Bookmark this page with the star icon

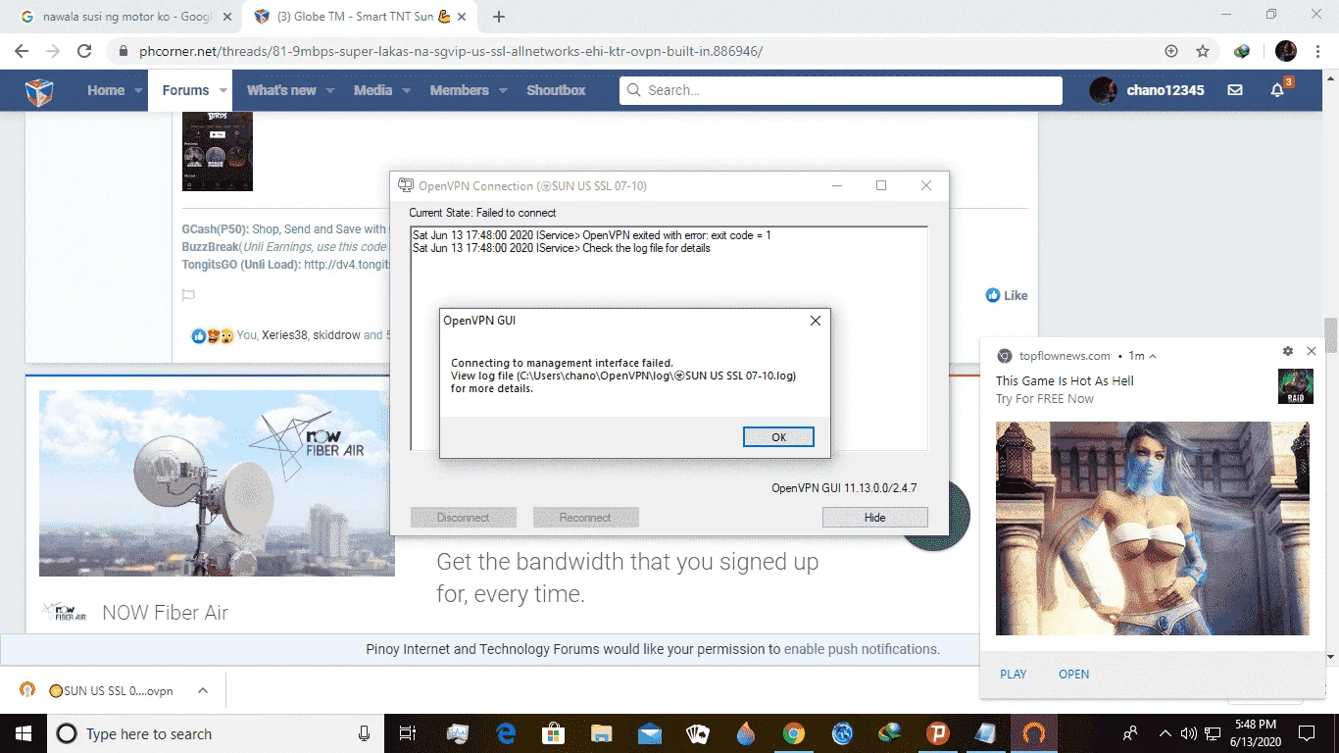(1202, 51)
